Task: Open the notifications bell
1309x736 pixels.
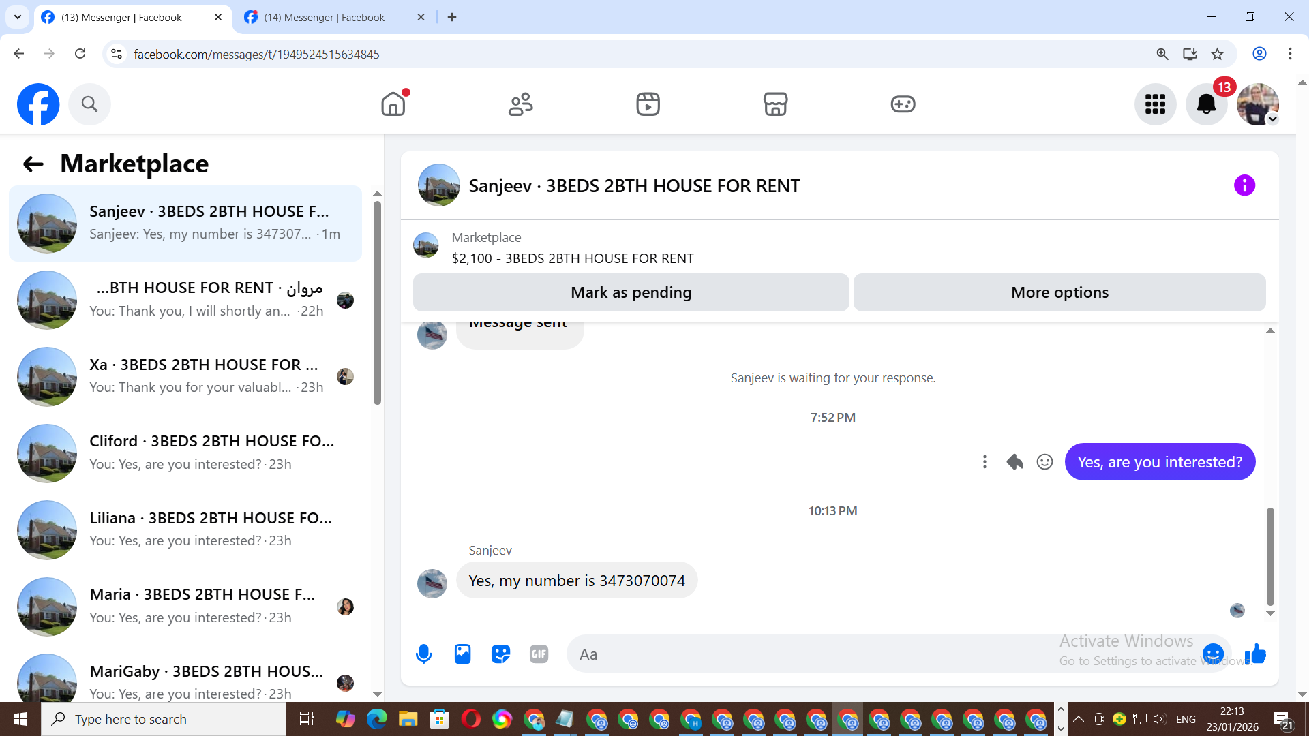Action: click(x=1206, y=104)
